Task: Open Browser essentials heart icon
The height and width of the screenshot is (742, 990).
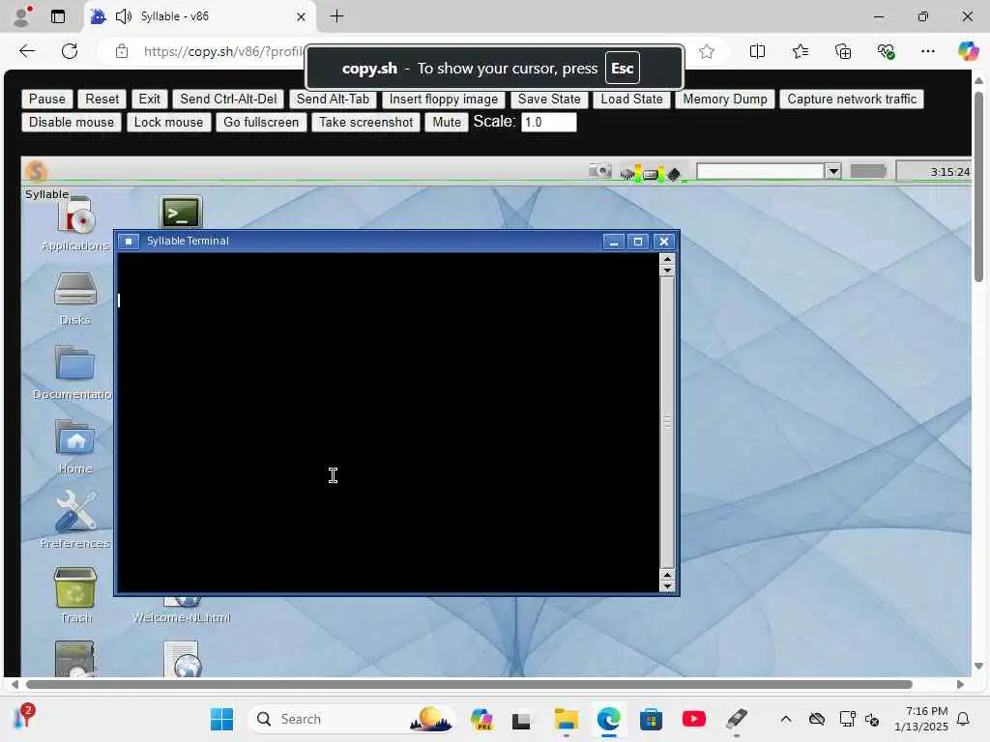Action: pos(886,51)
